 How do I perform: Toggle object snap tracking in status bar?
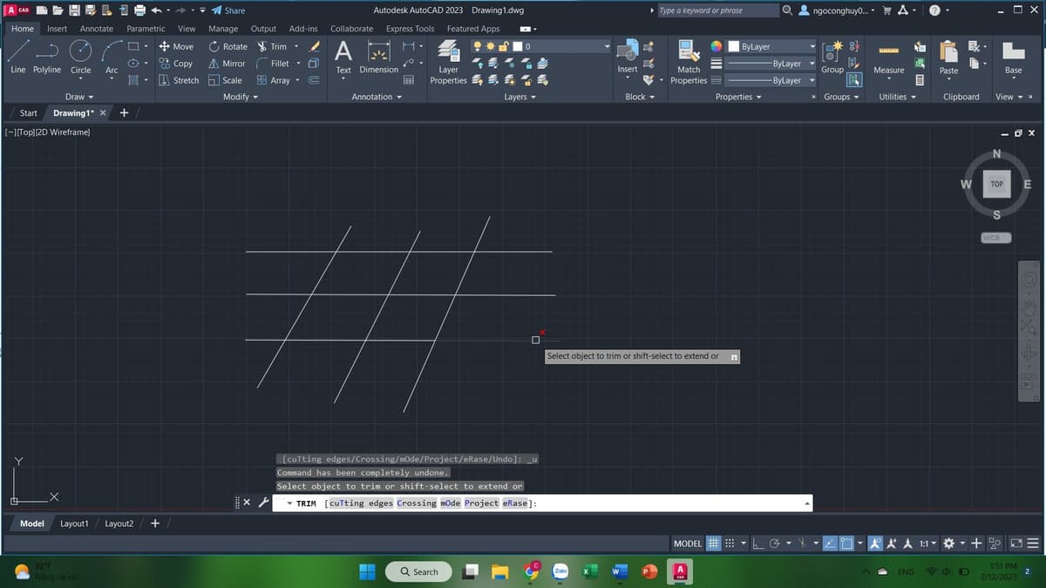coord(829,544)
